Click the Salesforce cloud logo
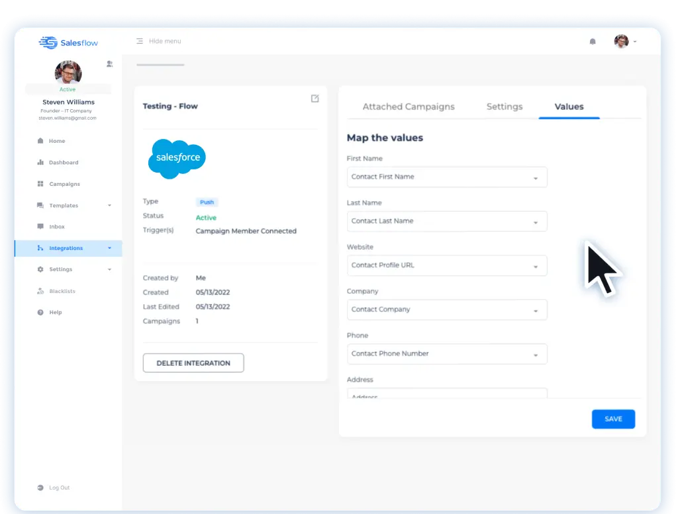678x514 pixels. pos(177,158)
